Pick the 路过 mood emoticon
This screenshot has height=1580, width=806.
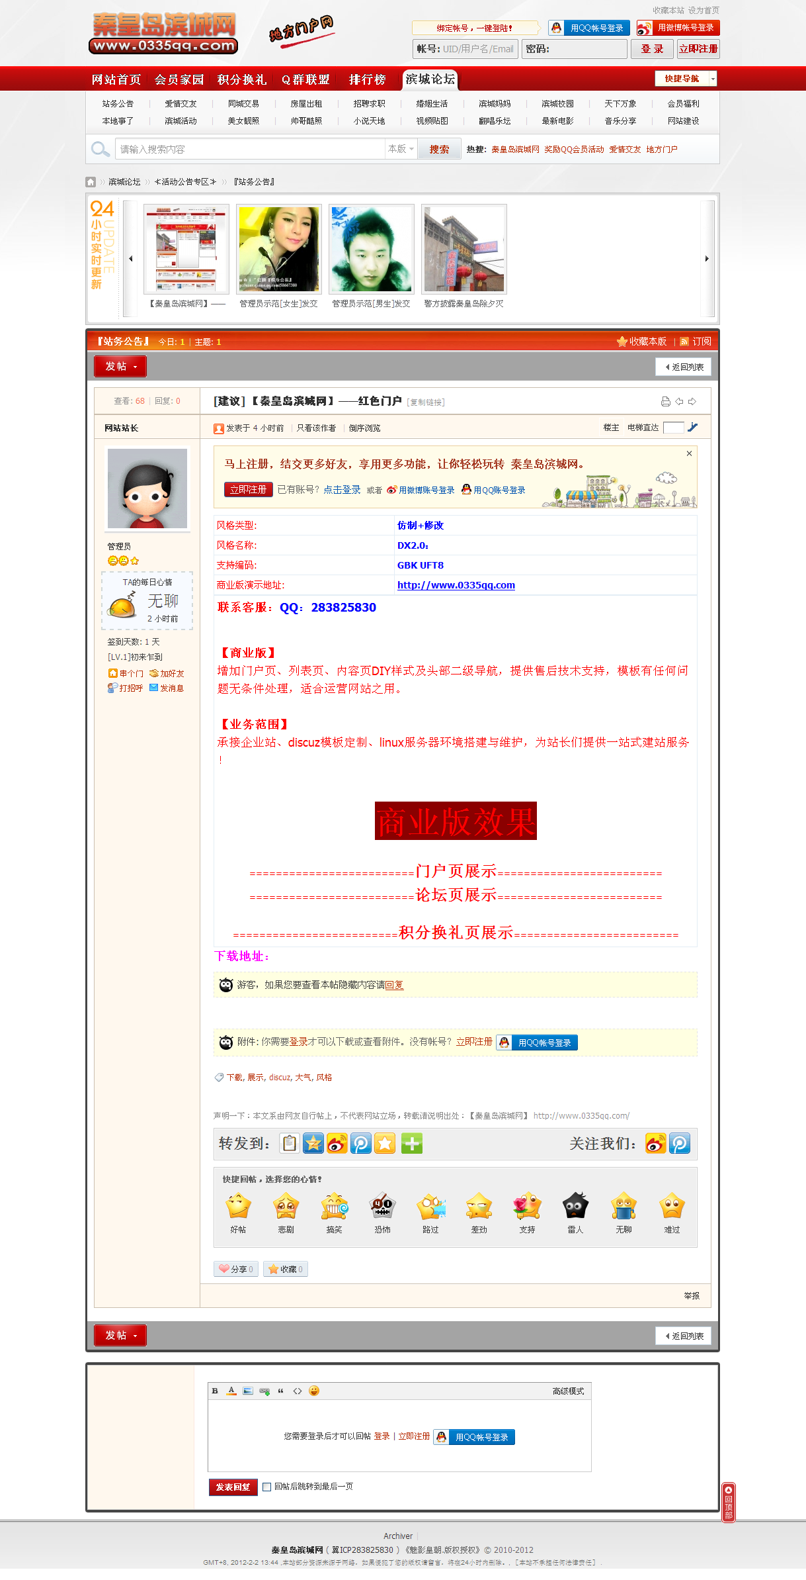[x=431, y=1206]
